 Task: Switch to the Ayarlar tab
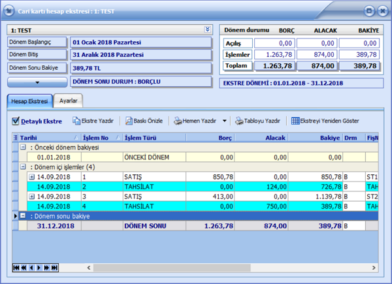pyautogui.click(x=69, y=101)
